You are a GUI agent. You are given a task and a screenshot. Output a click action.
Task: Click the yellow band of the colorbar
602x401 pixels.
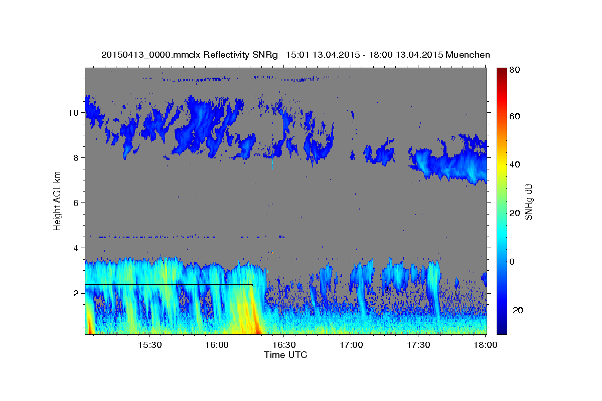tap(501, 164)
